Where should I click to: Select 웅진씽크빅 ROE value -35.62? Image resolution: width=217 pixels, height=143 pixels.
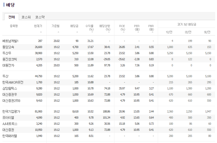(122, 59)
